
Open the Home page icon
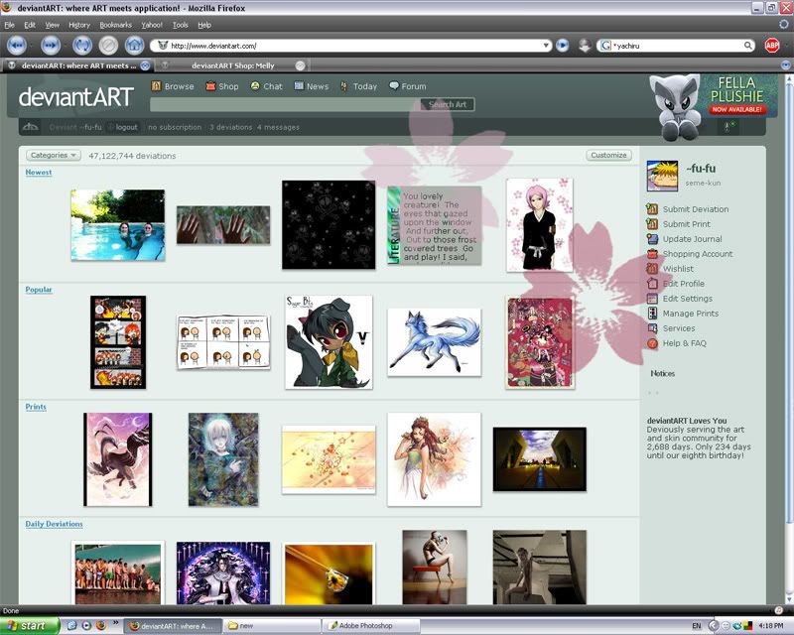point(134,46)
